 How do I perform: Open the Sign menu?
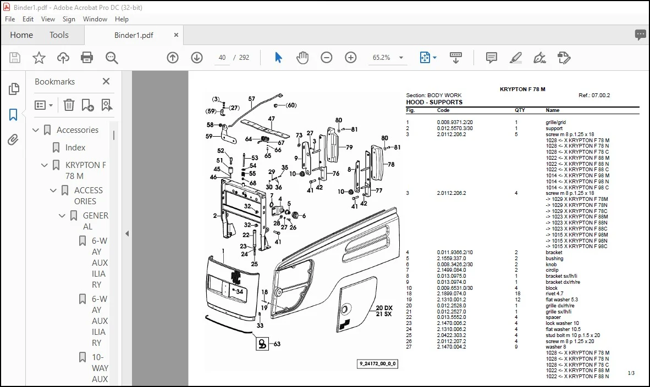[x=69, y=19]
